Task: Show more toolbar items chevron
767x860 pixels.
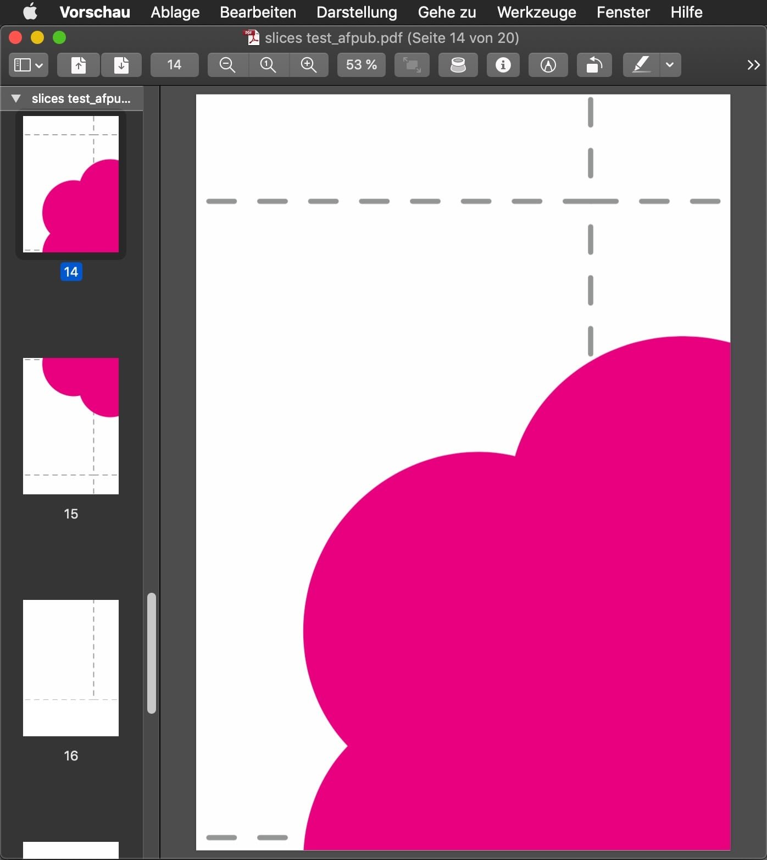Action: [753, 65]
